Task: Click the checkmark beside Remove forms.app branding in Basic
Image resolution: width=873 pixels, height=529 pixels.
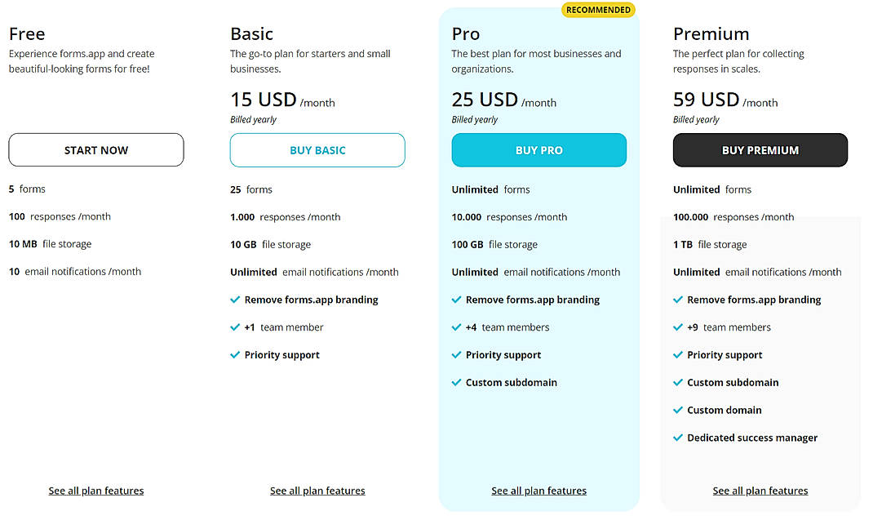Action: tap(234, 300)
